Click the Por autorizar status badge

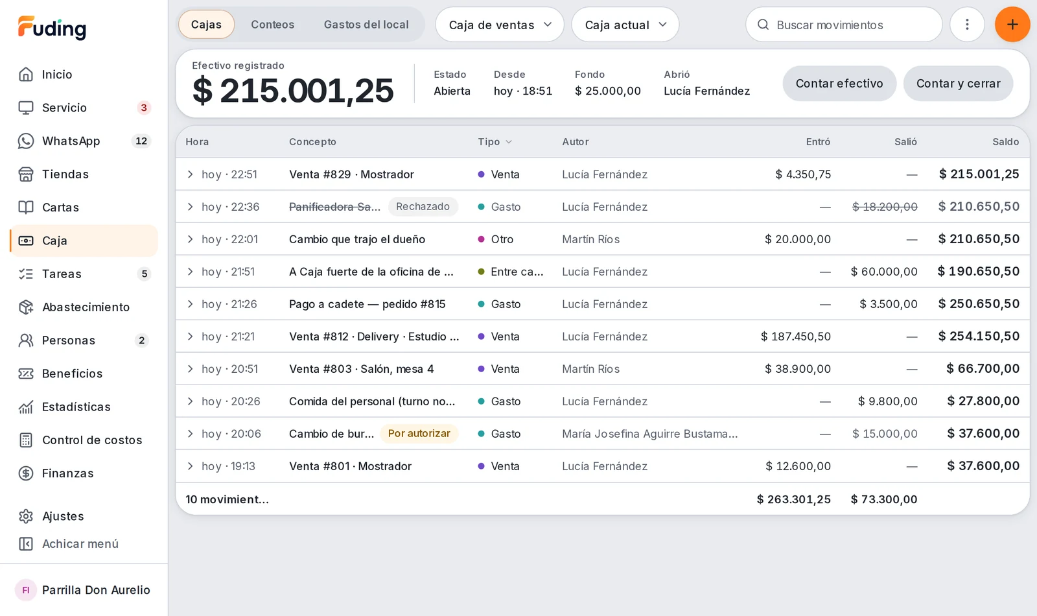[419, 433]
